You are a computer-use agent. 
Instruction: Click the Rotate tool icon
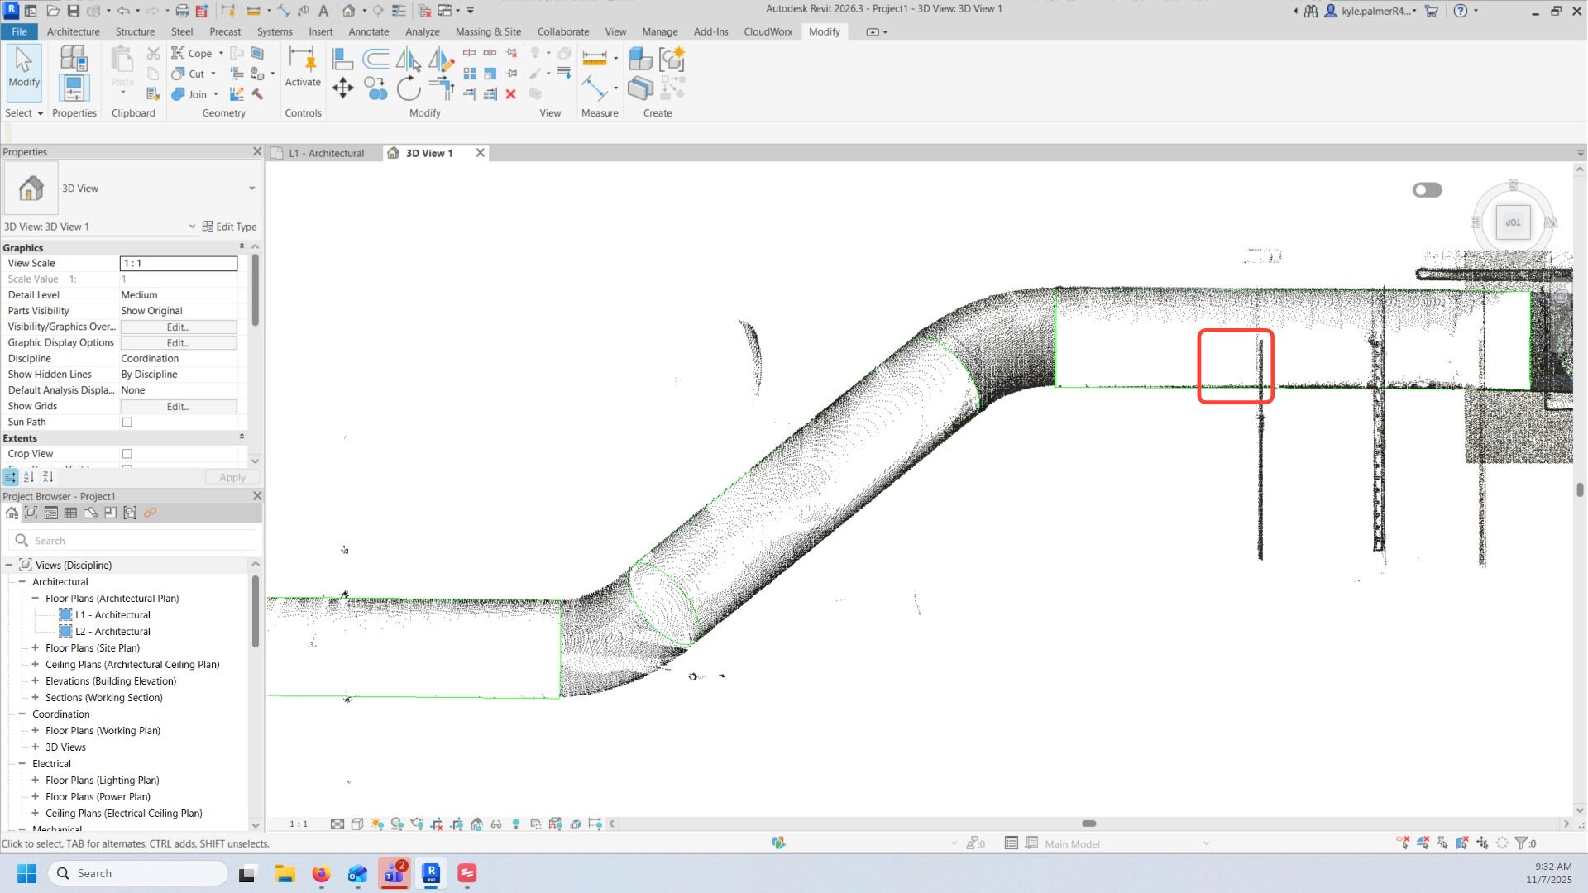[409, 88]
